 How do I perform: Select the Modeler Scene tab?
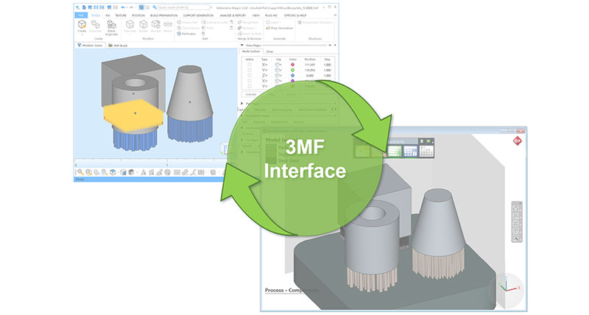(90, 46)
